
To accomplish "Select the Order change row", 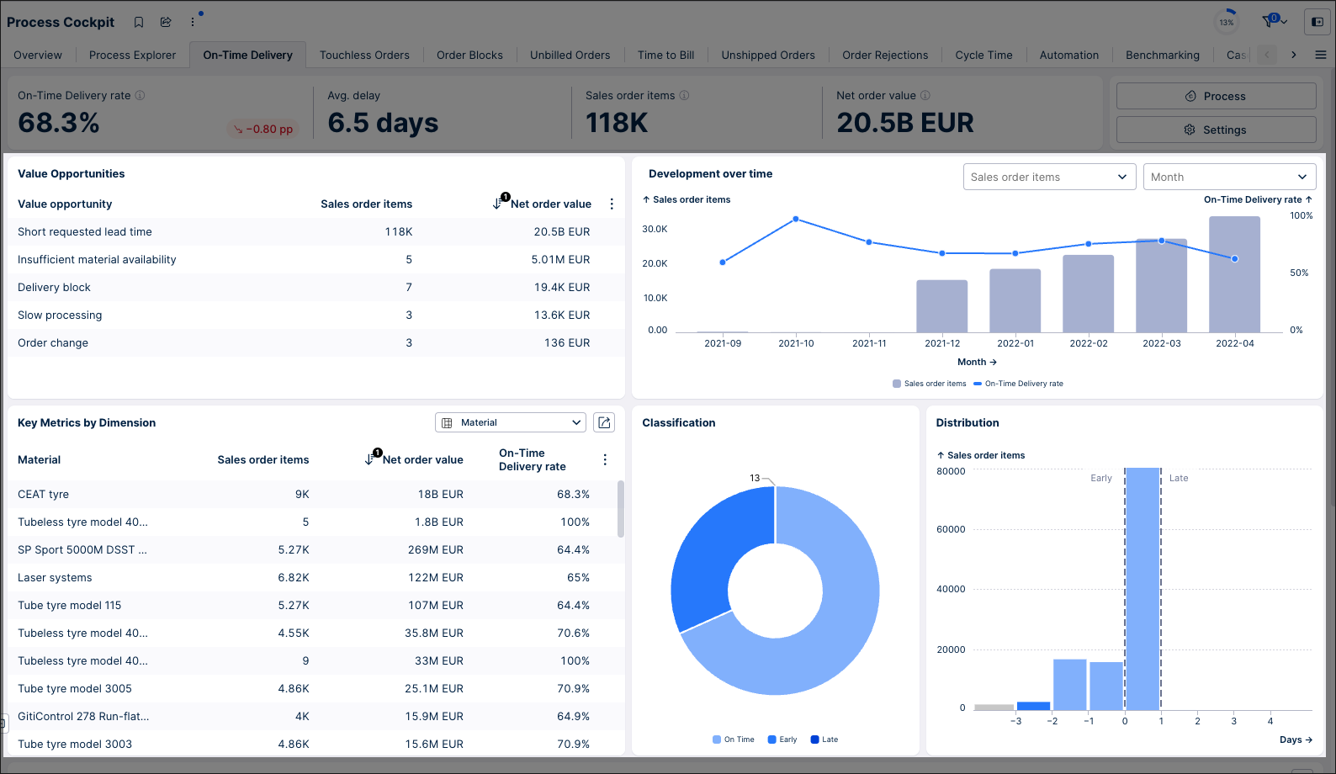I will tap(315, 342).
